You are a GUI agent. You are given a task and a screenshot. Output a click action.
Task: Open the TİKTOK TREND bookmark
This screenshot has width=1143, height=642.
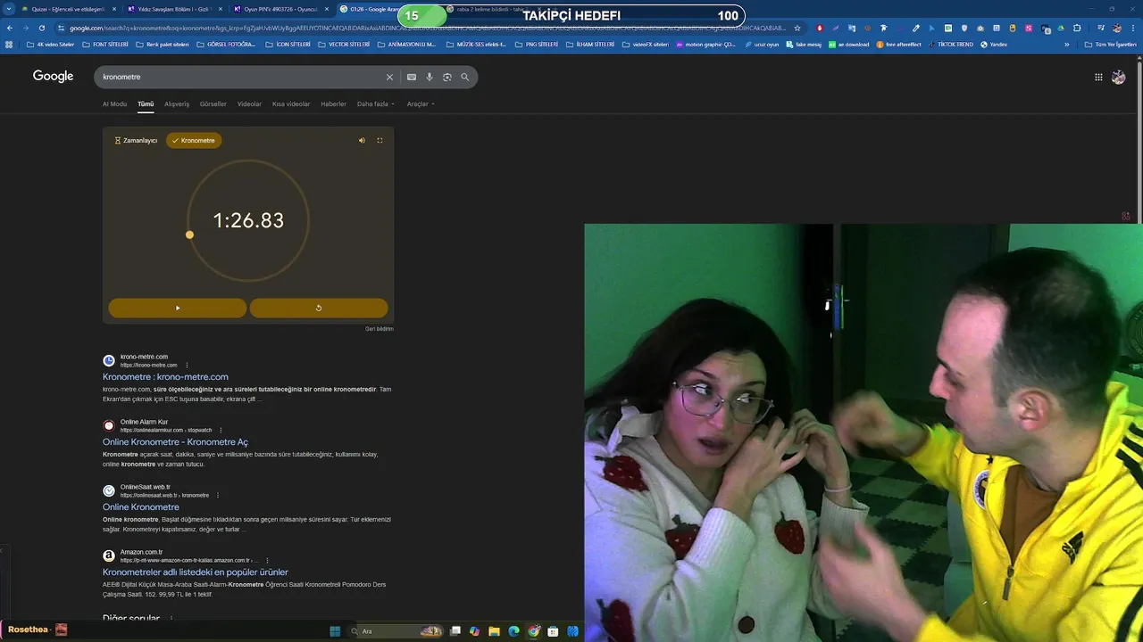(x=950, y=44)
